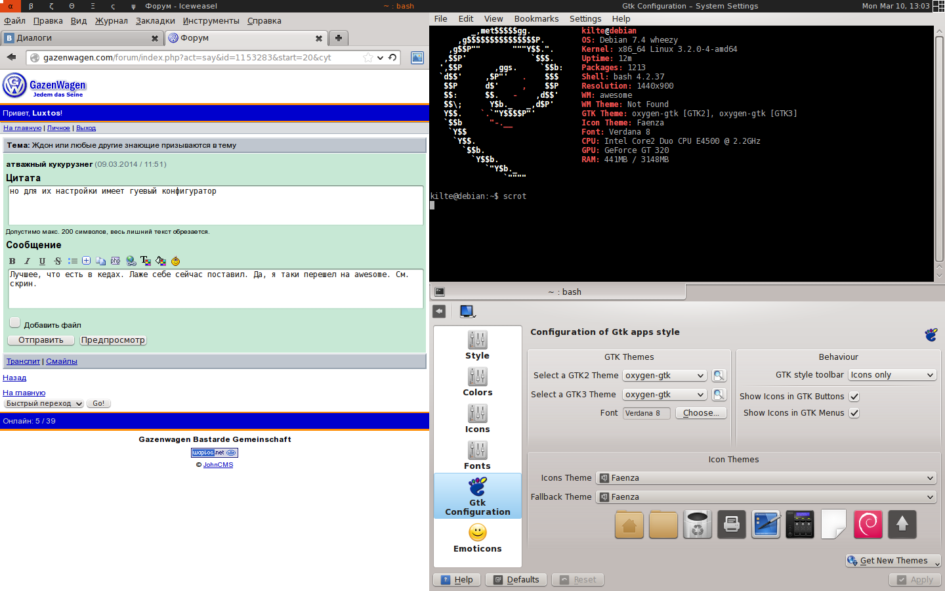Toggle the Добавить файл checkbox
Screen dimensions: 945x591
click(x=14, y=322)
